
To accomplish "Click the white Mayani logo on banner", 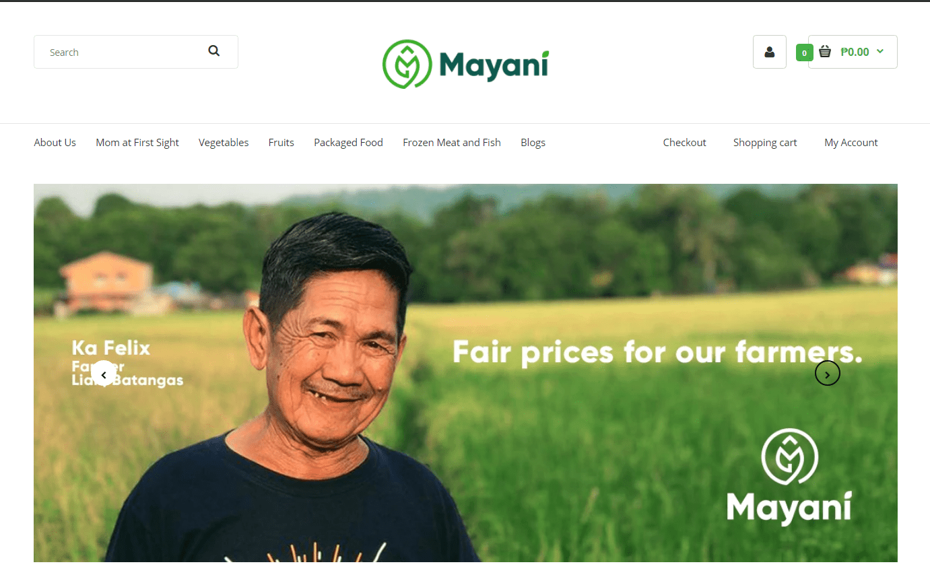I will (789, 476).
